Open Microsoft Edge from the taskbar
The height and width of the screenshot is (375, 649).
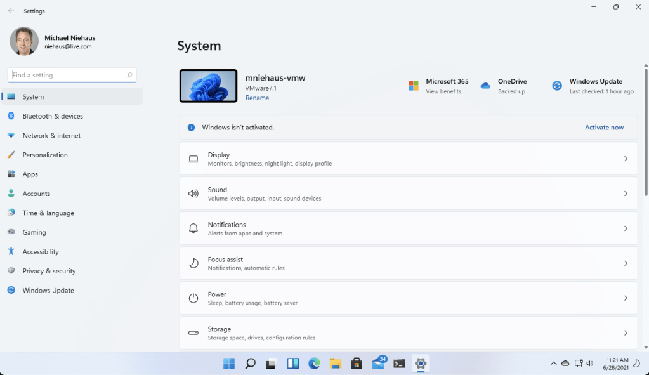314,364
